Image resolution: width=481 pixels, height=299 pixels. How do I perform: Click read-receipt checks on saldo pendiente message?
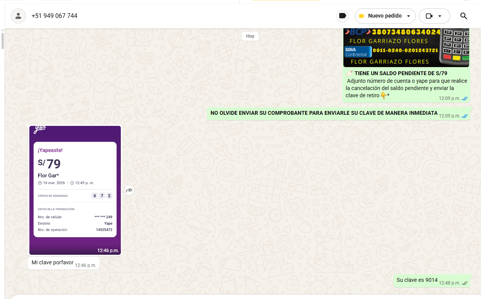click(465, 98)
